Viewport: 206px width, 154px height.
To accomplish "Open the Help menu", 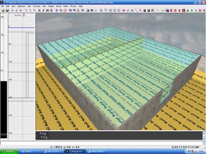I will click(81, 6).
